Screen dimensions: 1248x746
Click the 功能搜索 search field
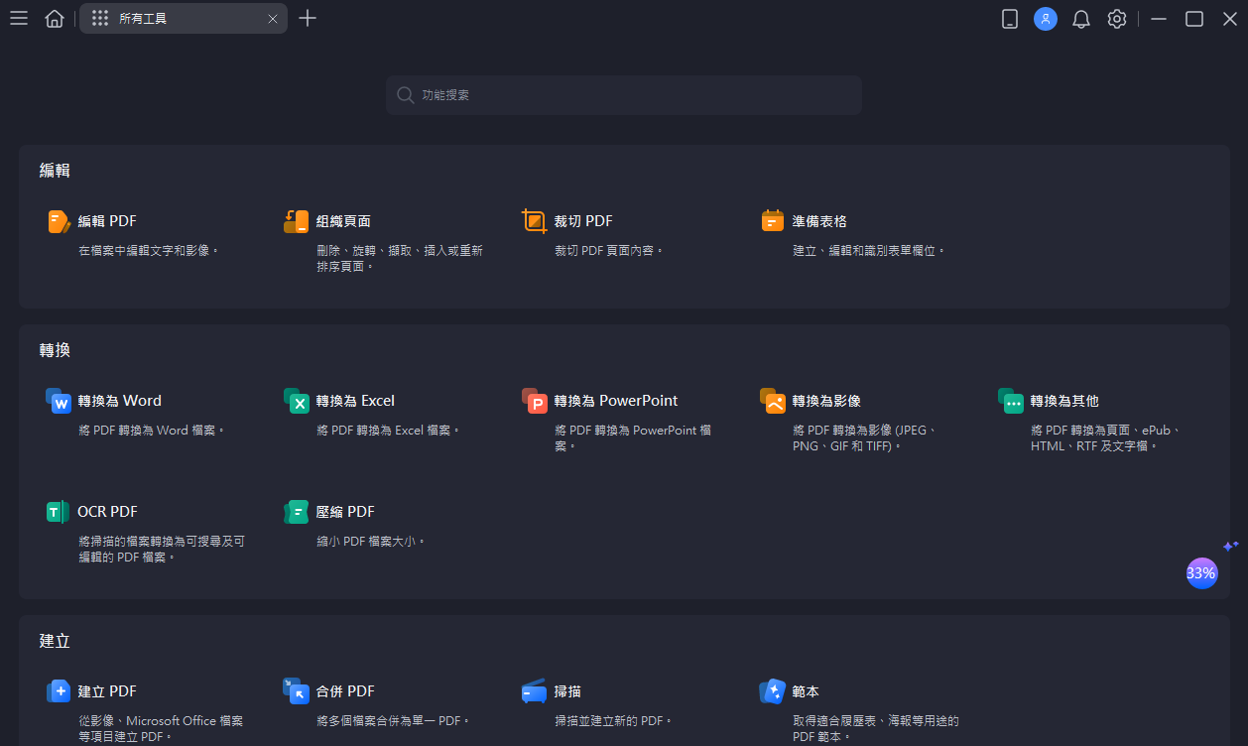point(623,95)
